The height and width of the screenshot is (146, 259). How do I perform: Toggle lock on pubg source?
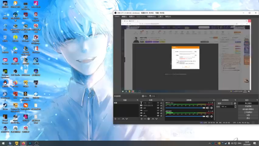pyautogui.click(x=161, y=116)
